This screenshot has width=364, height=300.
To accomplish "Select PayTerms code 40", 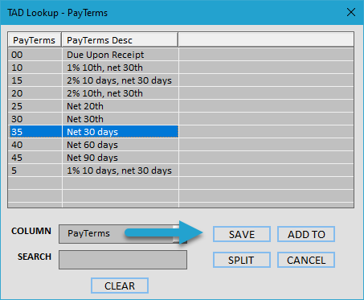I will coord(35,145).
